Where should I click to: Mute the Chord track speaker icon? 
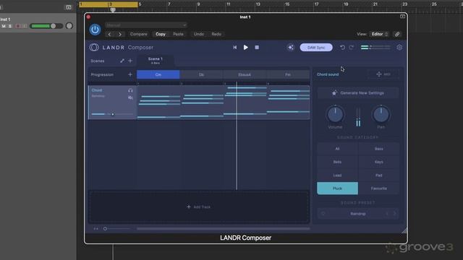pyautogui.click(x=130, y=97)
